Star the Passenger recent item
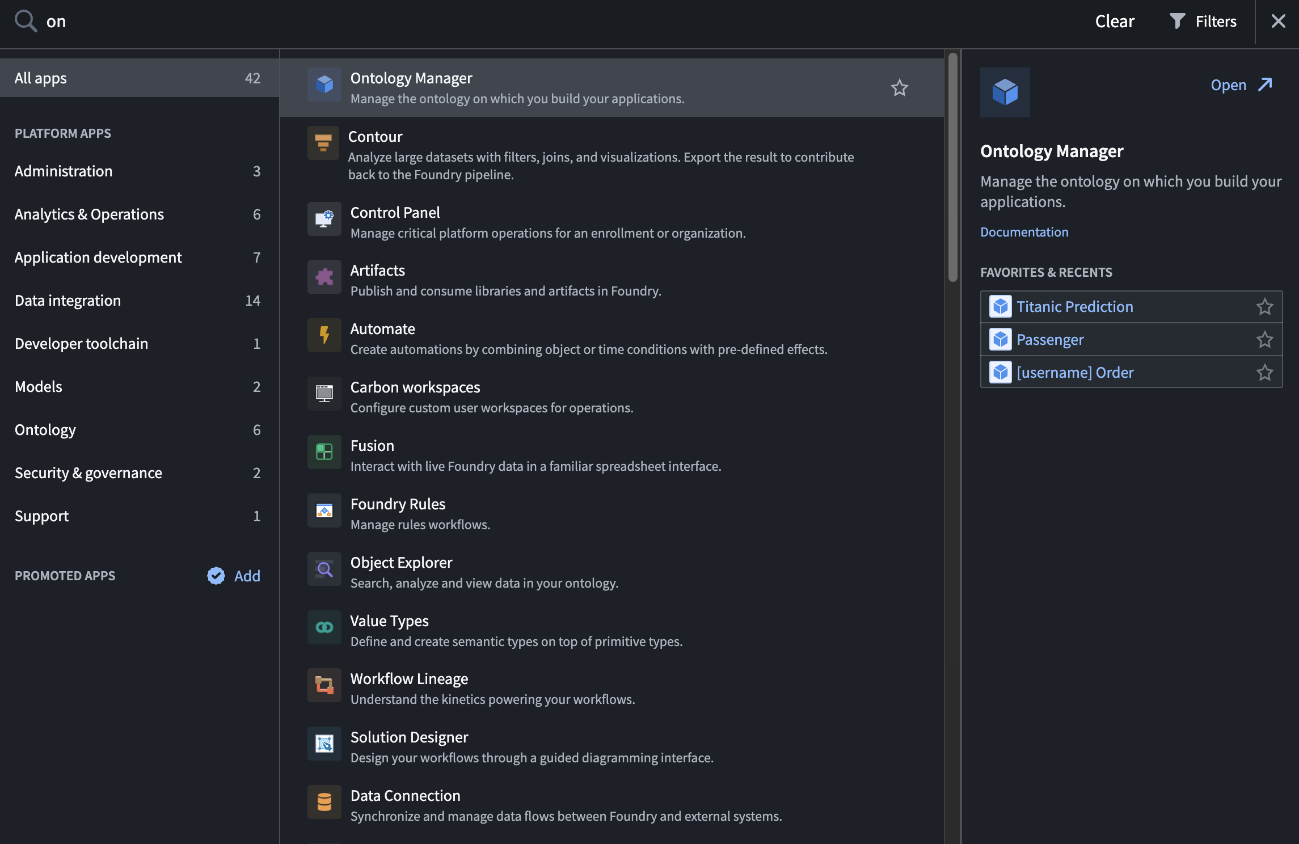The image size is (1299, 844). [x=1265, y=340]
